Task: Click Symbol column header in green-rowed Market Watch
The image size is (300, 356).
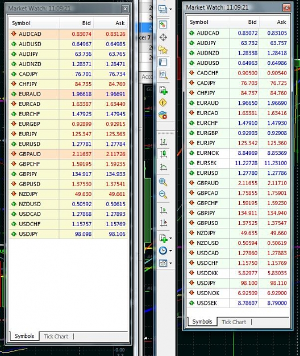Action: coord(209,22)
